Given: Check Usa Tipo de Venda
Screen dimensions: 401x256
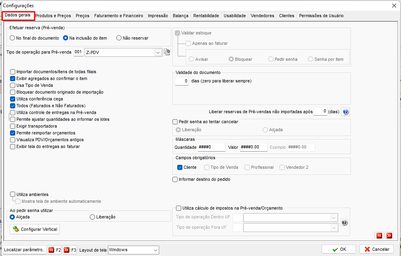Looking at the screenshot, I should [12, 86].
